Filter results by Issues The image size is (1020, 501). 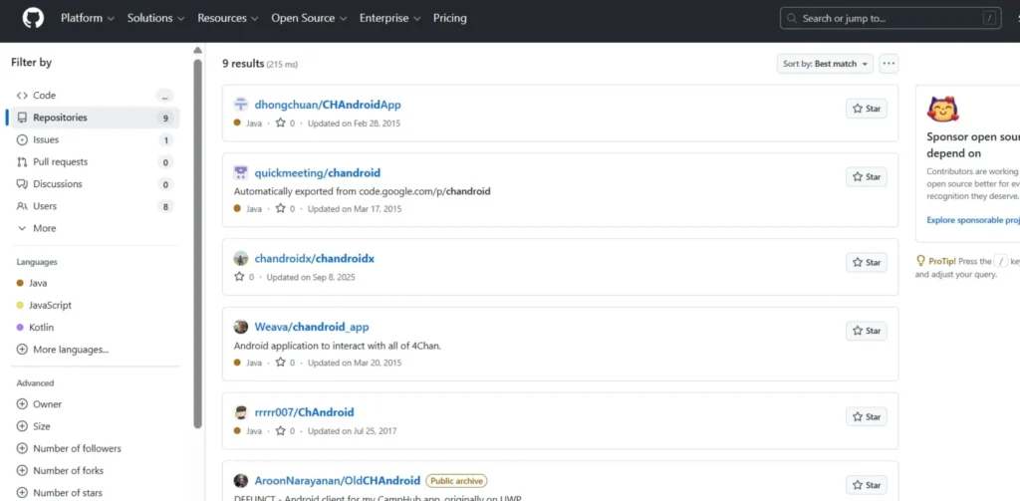(95, 139)
